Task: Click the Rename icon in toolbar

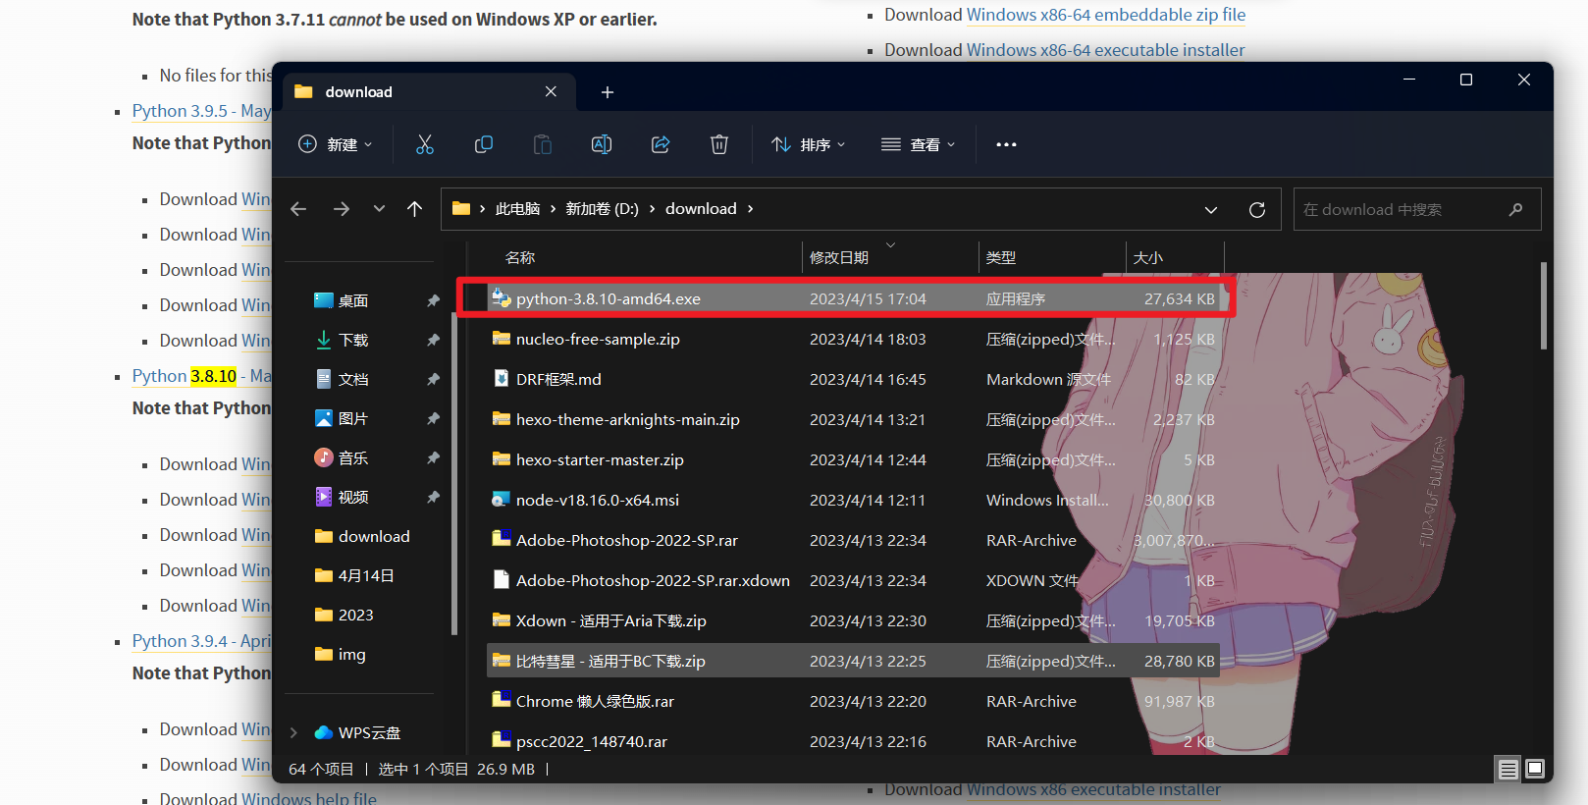Action: 602,144
